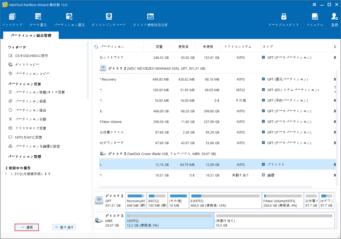Start the ディスクコピー wizard
This screenshot has width=341, height=239.
point(24,64)
